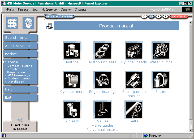Click the Kit sets text link
This screenshot has width=194, height=139.
72,121
